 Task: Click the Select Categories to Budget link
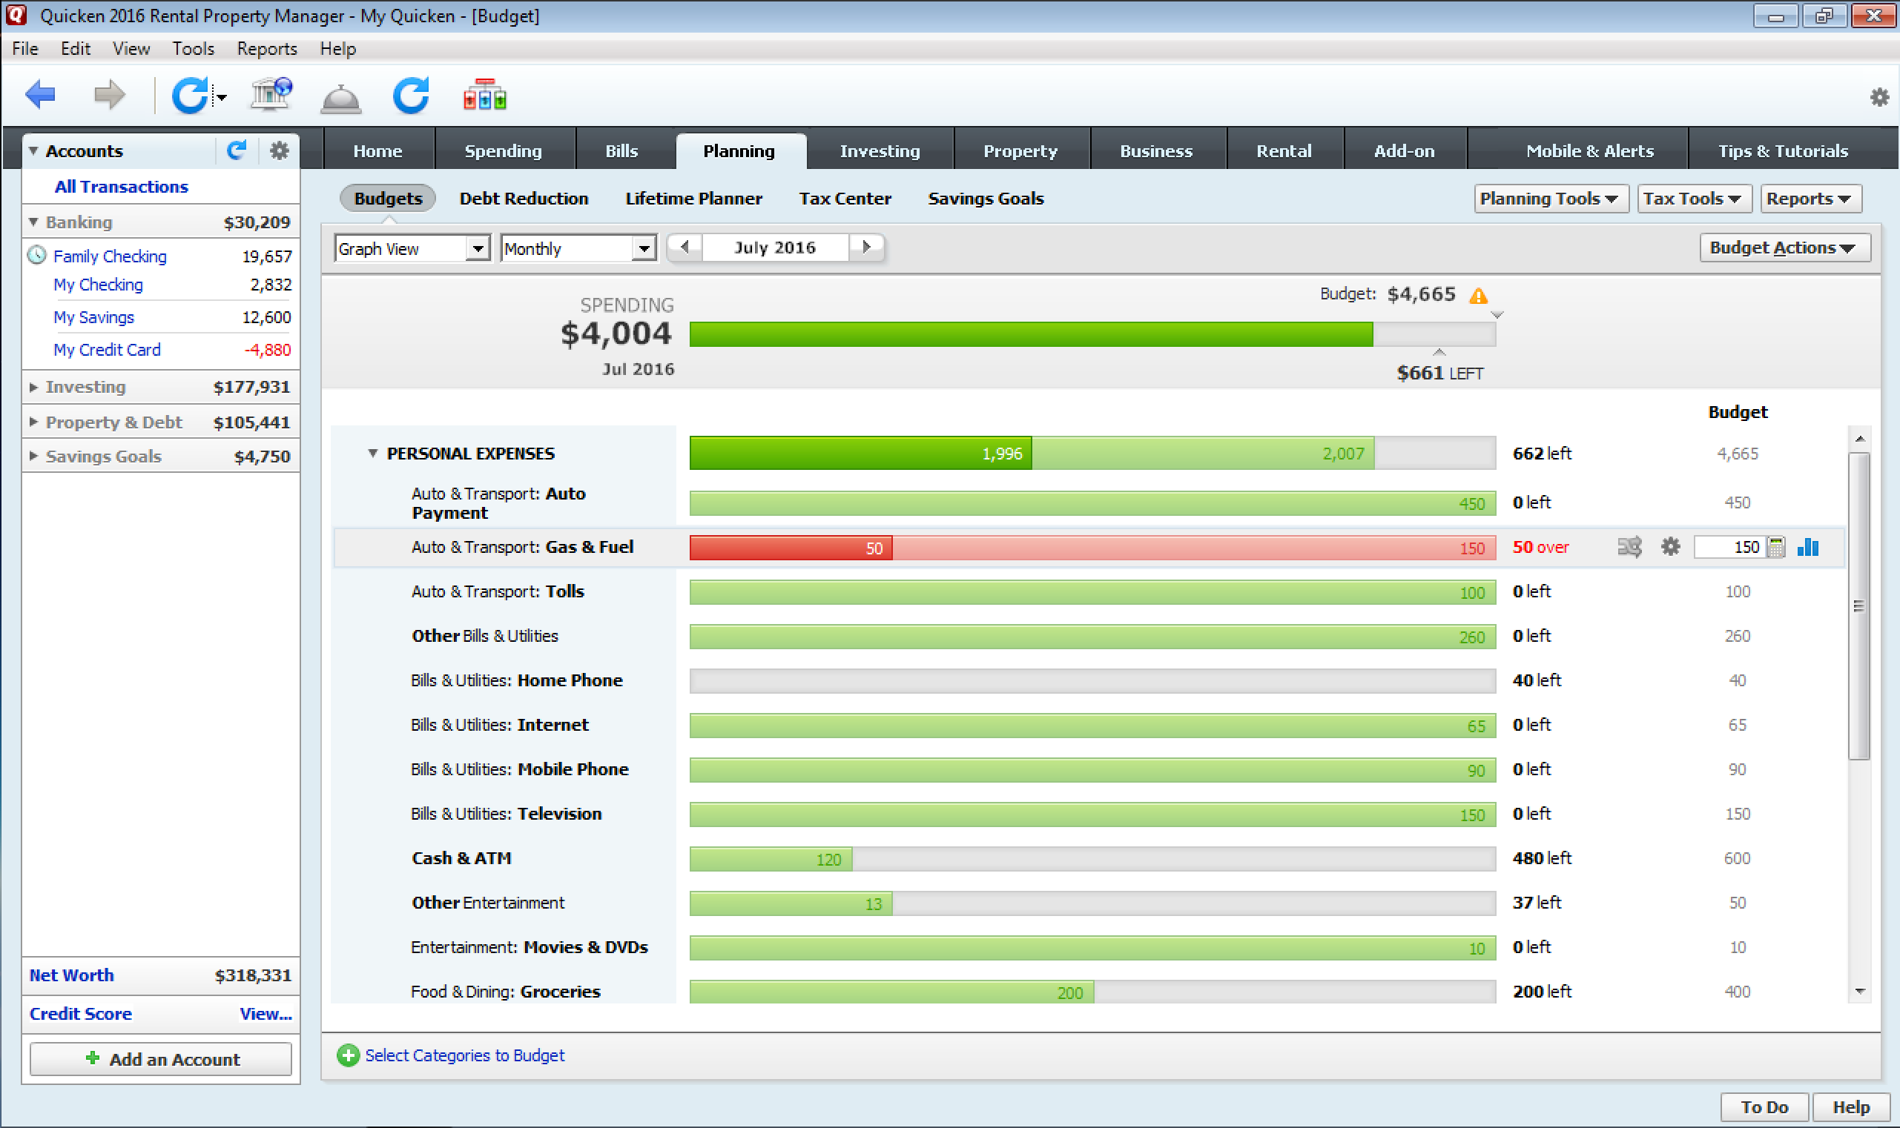tap(465, 1053)
